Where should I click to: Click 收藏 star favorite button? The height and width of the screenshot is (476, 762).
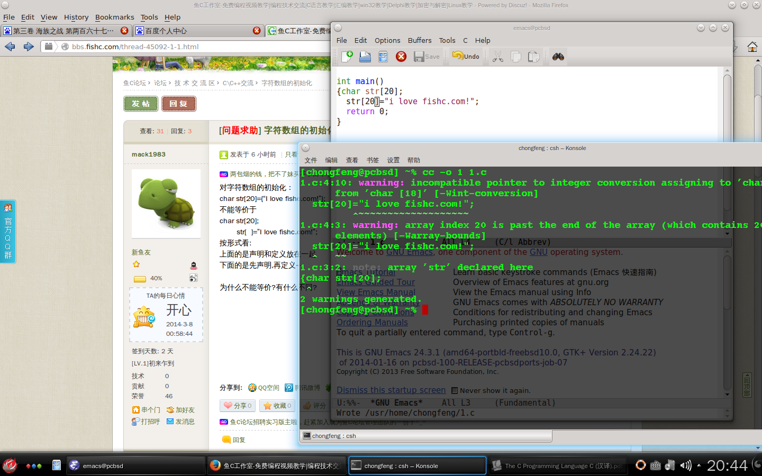coord(277,406)
